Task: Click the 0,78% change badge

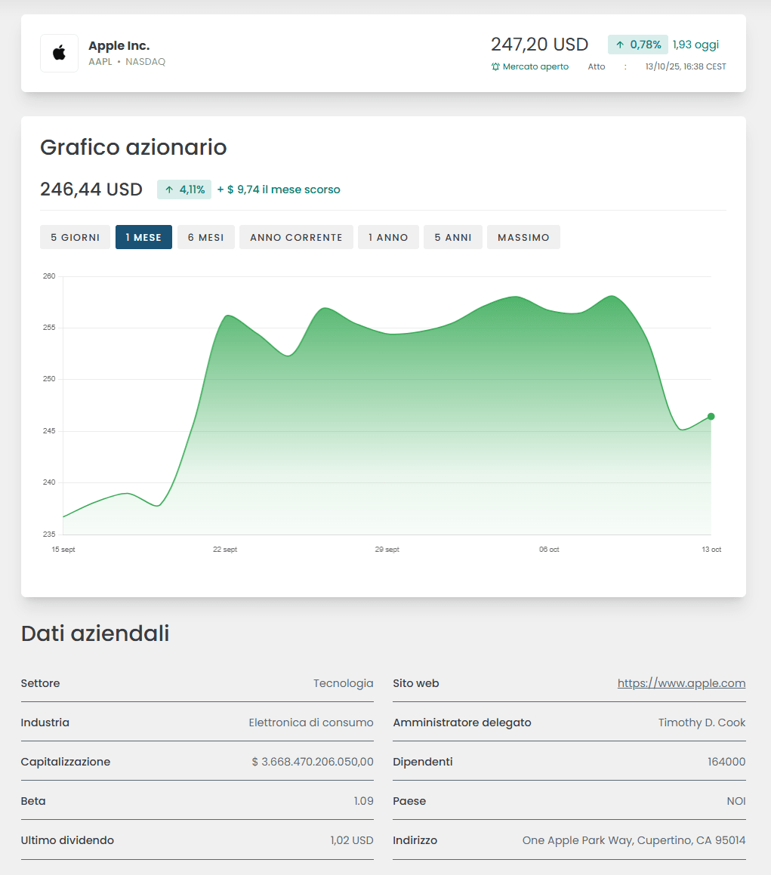Action: [637, 45]
